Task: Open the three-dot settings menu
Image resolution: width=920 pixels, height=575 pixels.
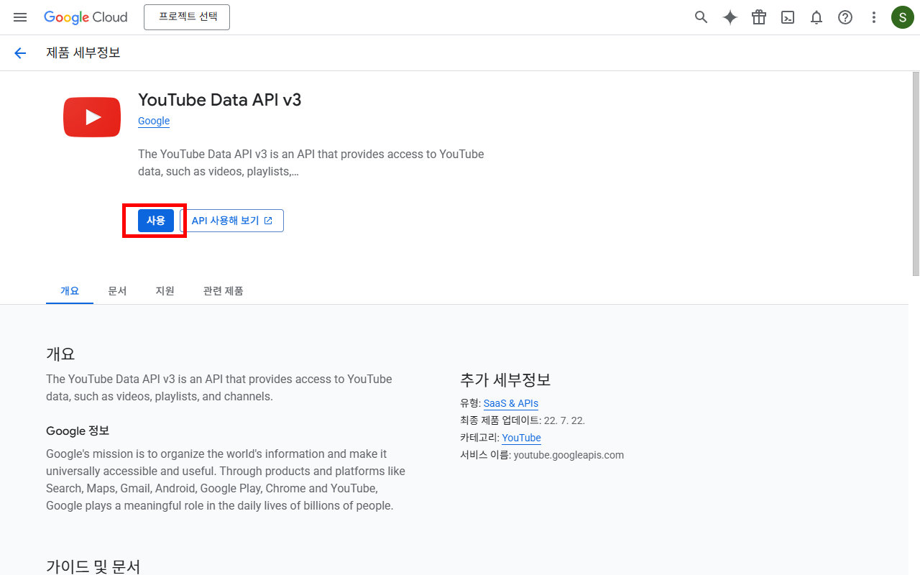Action: [x=874, y=17]
